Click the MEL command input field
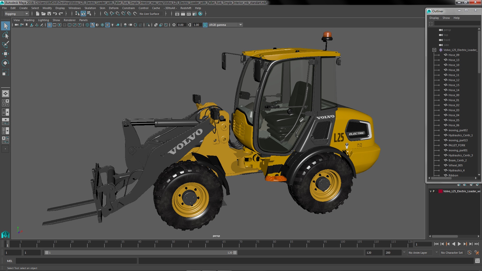This screenshot has height=271, width=482. click(x=76, y=261)
